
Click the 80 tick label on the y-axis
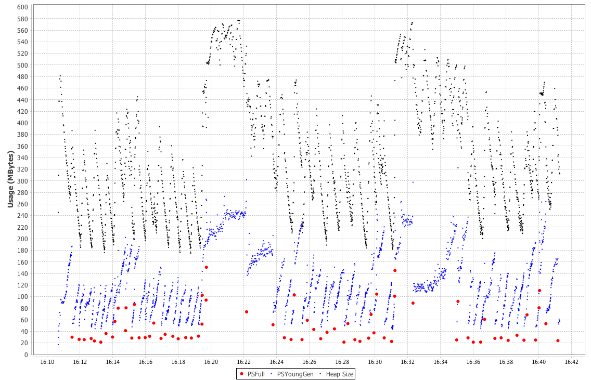[x=24, y=308]
